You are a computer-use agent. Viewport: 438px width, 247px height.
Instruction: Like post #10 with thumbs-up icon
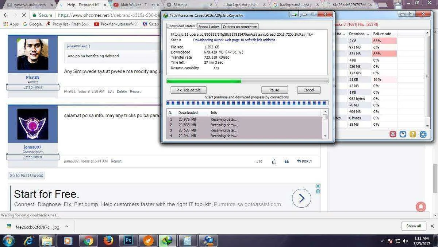tap(274, 161)
